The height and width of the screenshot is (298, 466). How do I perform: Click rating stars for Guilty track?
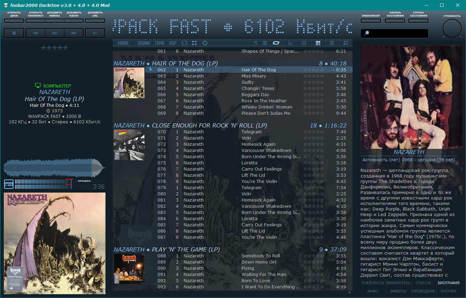pos(314,82)
